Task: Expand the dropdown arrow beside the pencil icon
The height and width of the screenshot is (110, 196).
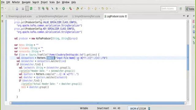Action: pyautogui.click(x=85, y=9)
